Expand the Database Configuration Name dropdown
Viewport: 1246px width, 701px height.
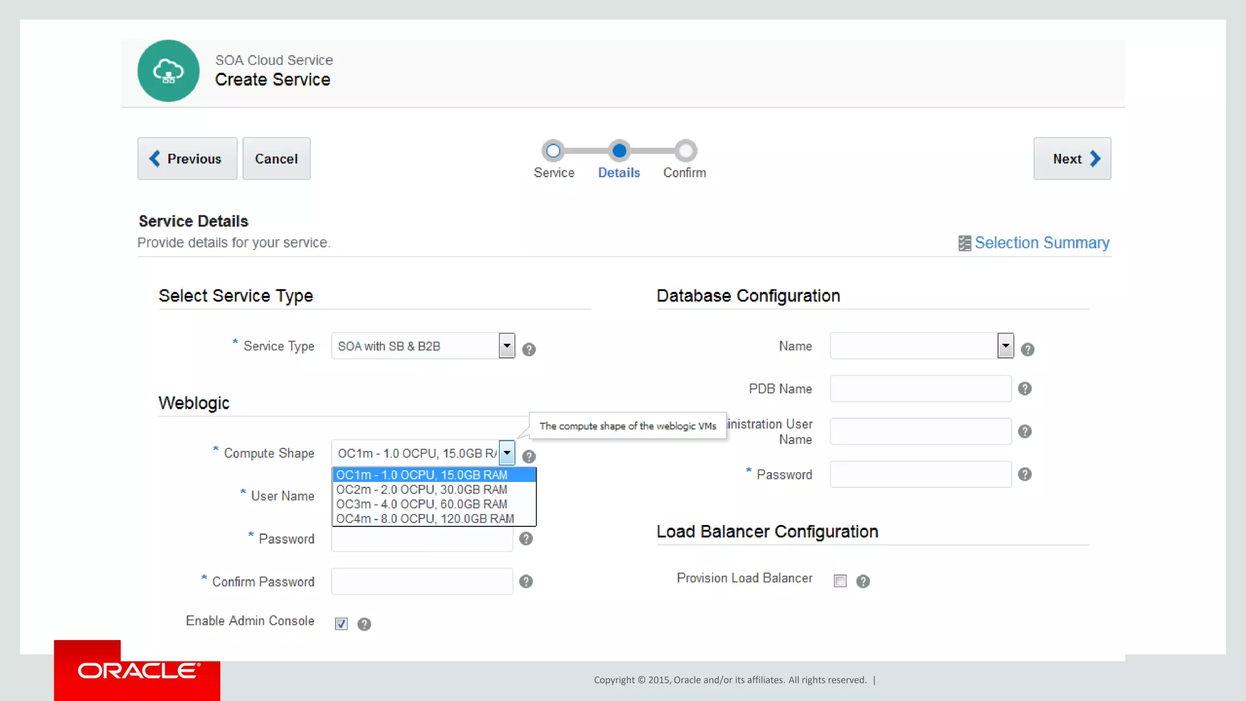click(1005, 346)
